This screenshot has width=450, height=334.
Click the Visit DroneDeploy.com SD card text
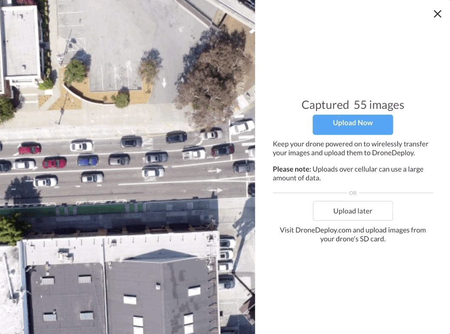[x=353, y=235]
